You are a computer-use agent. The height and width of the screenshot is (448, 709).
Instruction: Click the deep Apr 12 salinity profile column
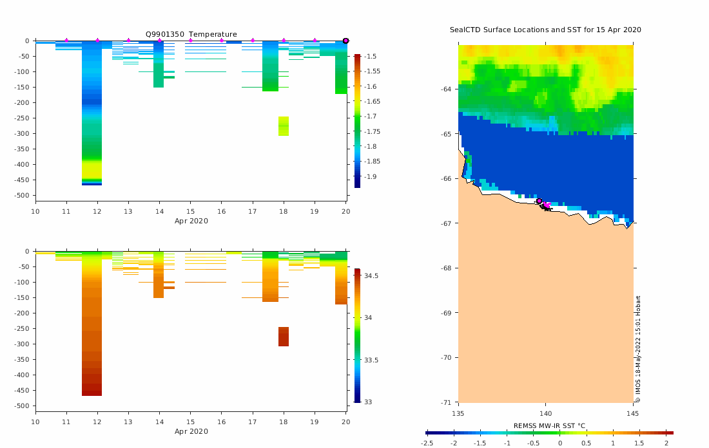pos(92,323)
